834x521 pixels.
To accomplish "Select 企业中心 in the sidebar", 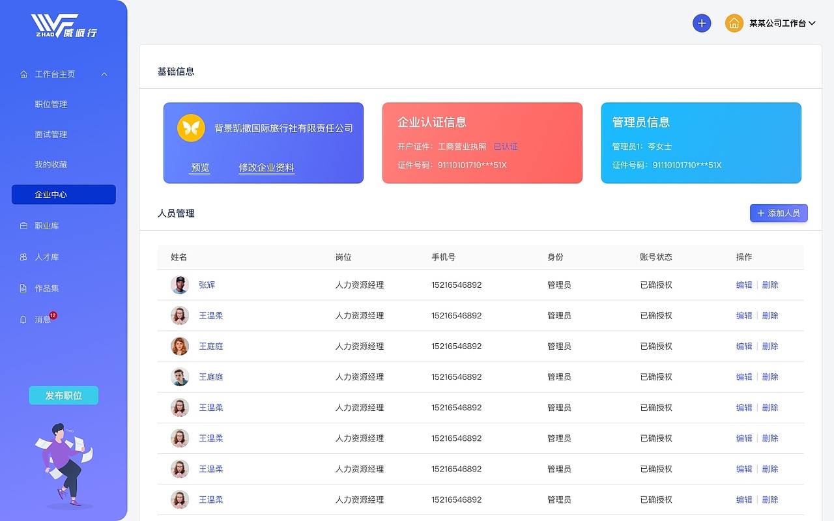I will click(x=64, y=195).
